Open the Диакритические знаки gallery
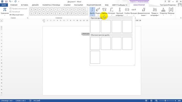This screenshot has width=182, height=102. point(144,12)
